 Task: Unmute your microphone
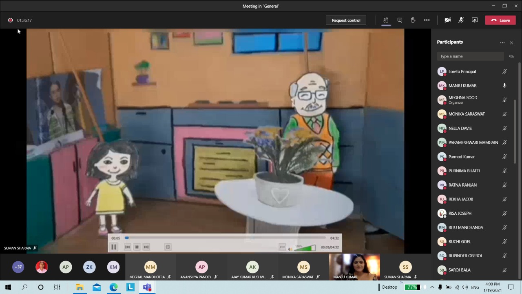point(461,20)
